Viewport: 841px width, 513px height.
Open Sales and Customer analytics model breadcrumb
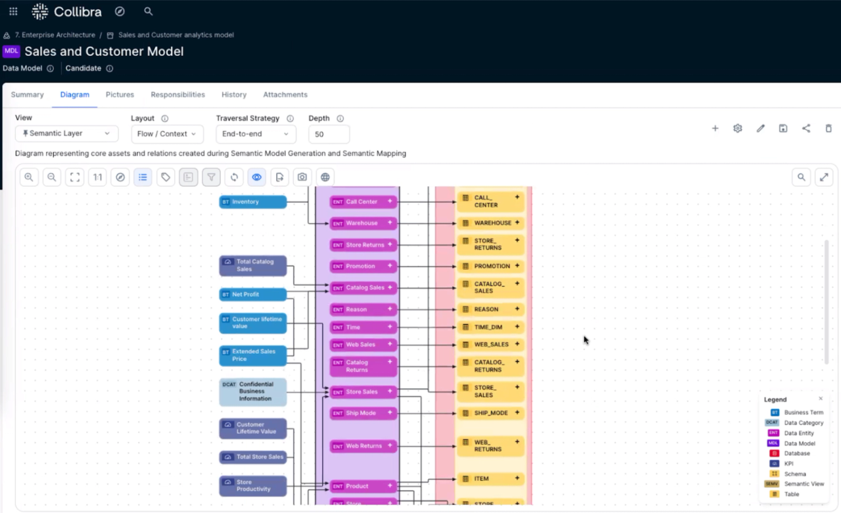coord(176,35)
